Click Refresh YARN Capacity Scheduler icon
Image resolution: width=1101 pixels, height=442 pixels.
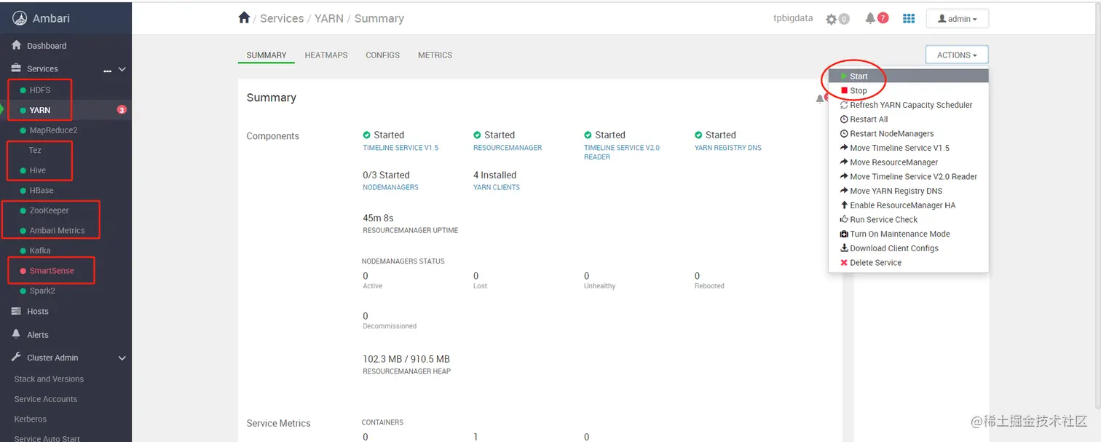844,105
